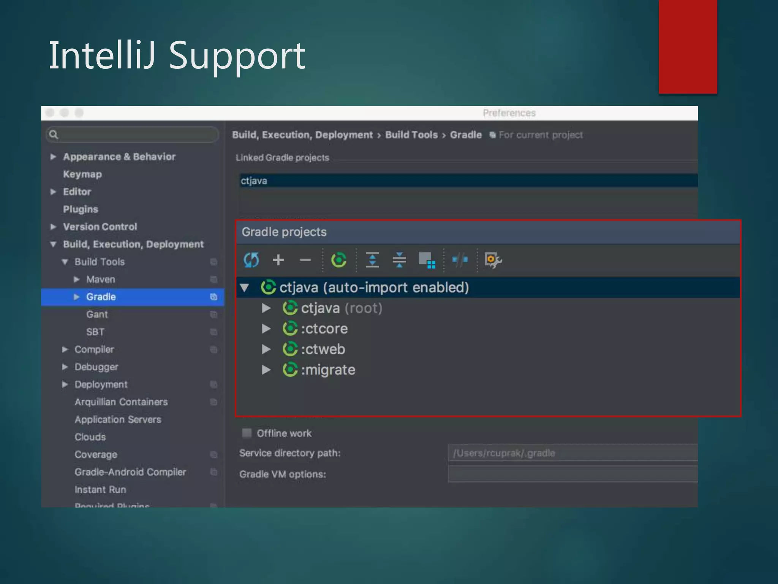The width and height of the screenshot is (778, 584).
Task: Click project-level icon beside Arquillian Containers
Action: click(x=213, y=402)
